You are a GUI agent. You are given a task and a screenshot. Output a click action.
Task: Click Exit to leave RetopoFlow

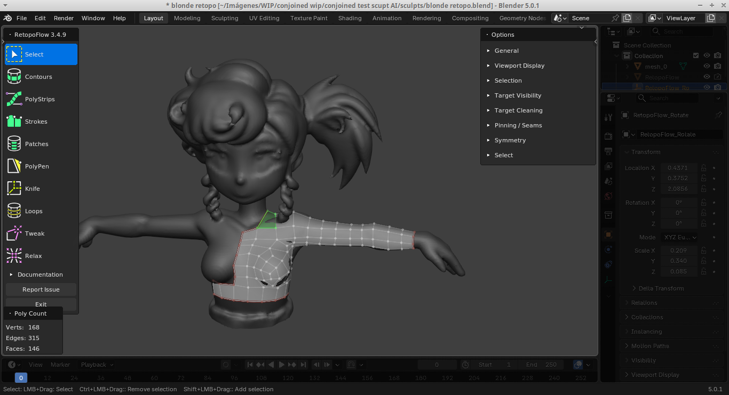[41, 304]
